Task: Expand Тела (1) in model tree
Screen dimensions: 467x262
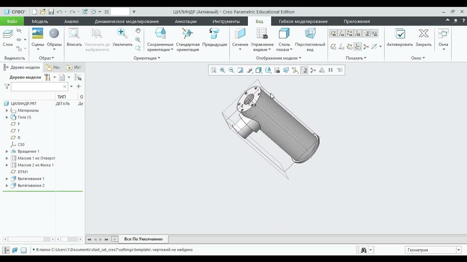Action: (x=7, y=117)
